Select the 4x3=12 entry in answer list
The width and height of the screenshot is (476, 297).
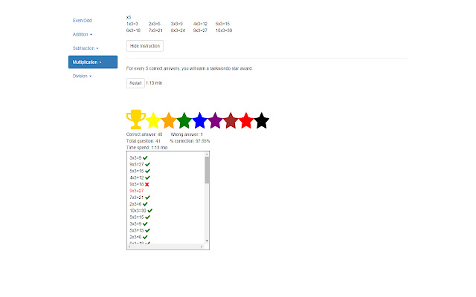click(x=137, y=177)
